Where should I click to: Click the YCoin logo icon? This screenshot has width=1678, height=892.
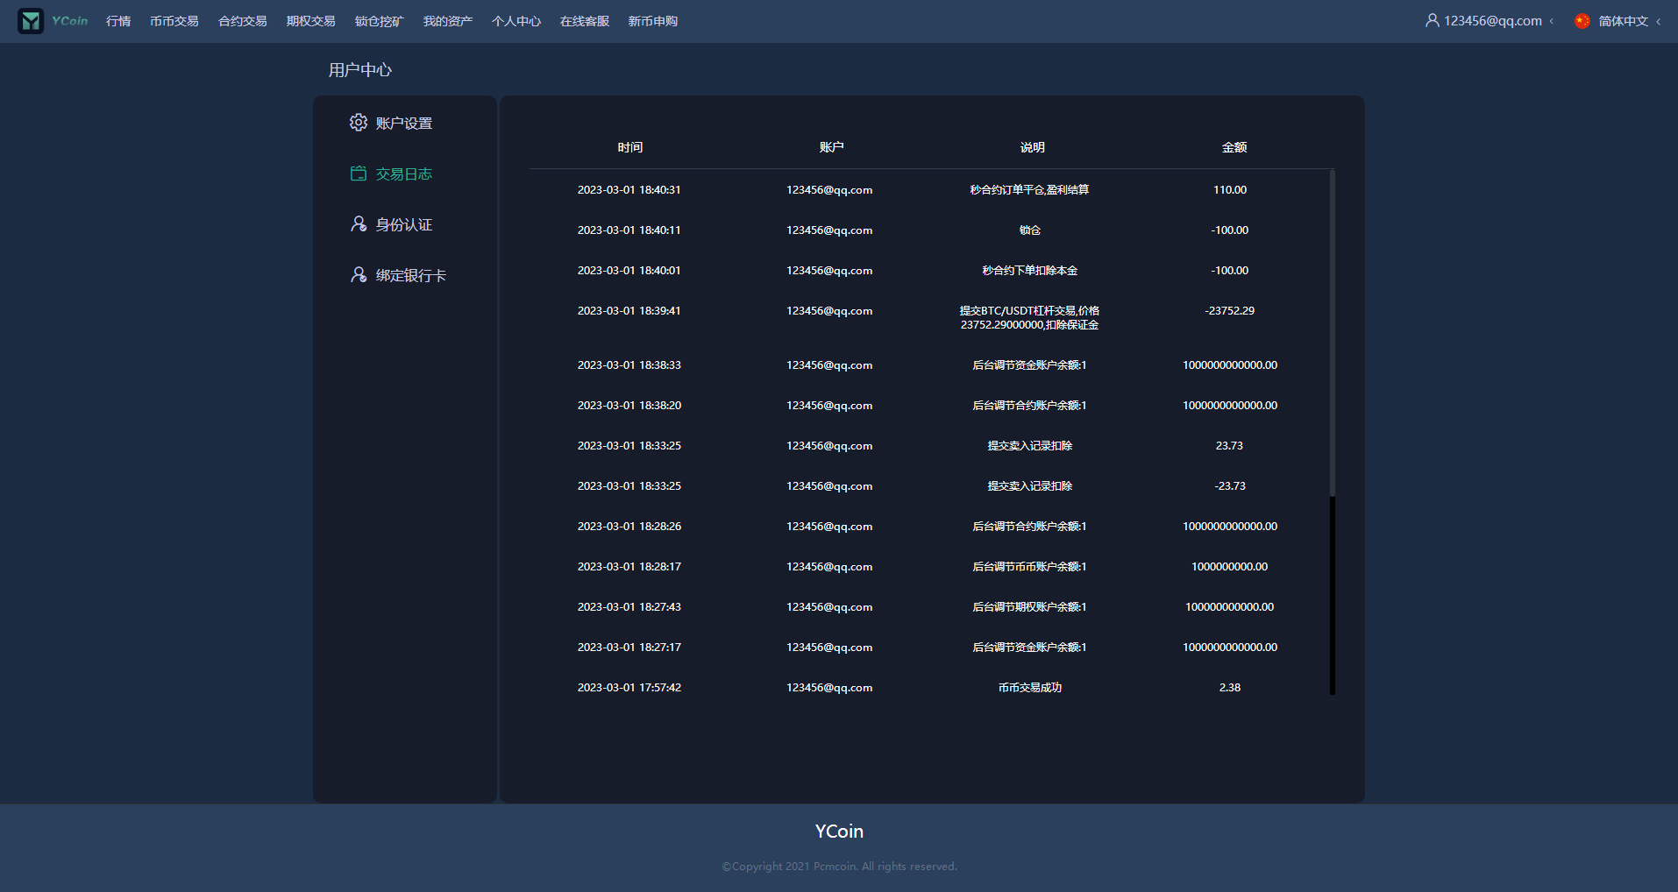(31, 21)
